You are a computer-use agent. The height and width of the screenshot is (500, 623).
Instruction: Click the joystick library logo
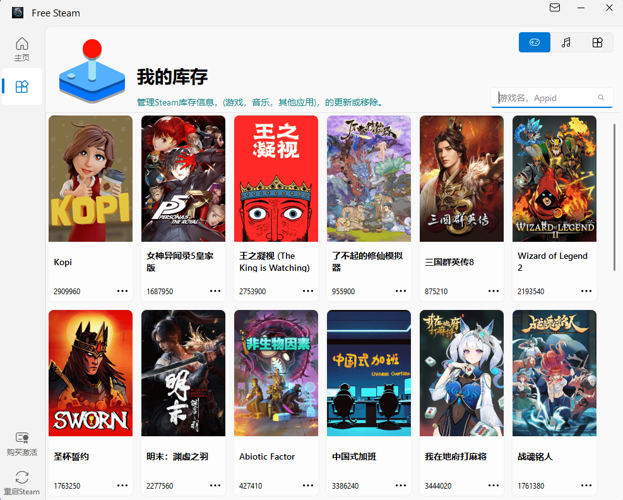tap(93, 72)
